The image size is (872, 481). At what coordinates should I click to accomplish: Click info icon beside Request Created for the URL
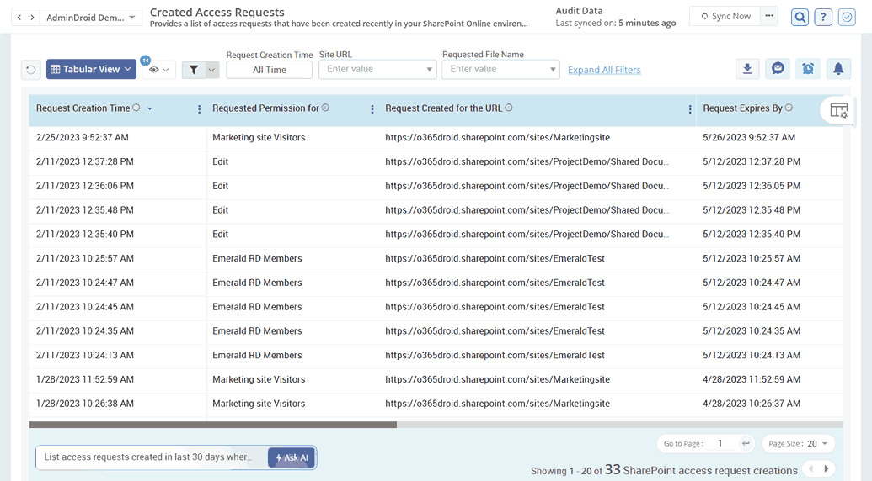click(x=508, y=108)
